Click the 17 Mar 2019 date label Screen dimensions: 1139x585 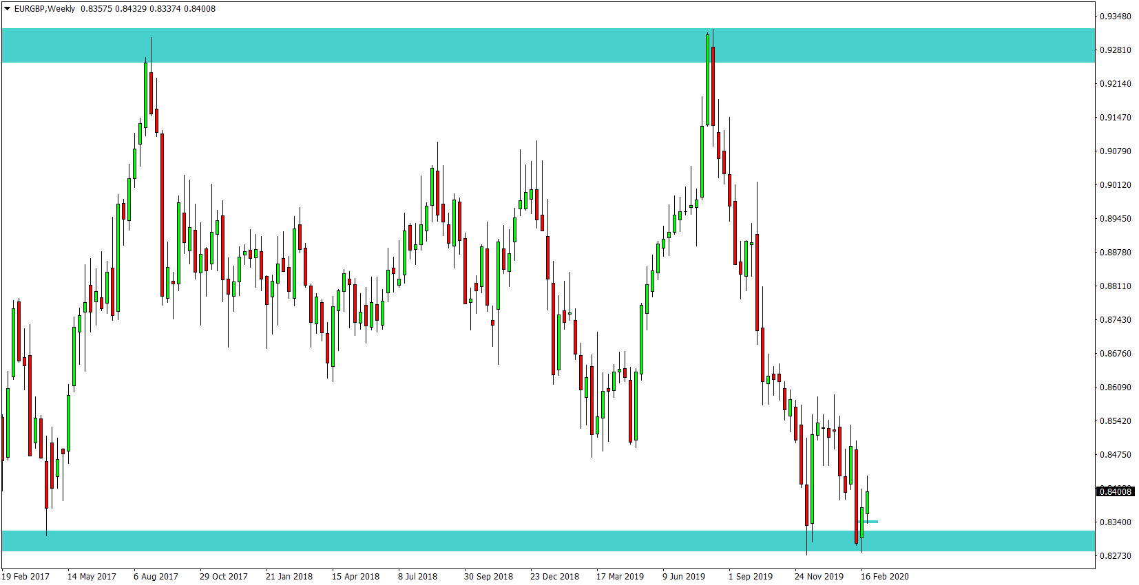tap(620, 576)
